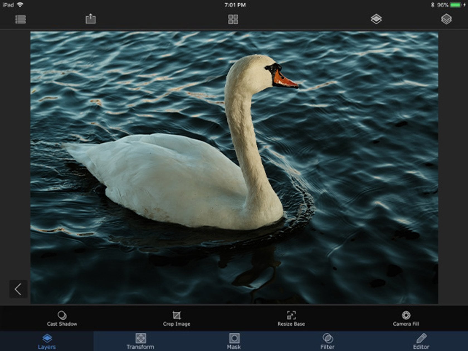
Task: Select the Resize Base tool
Action: coord(291,318)
